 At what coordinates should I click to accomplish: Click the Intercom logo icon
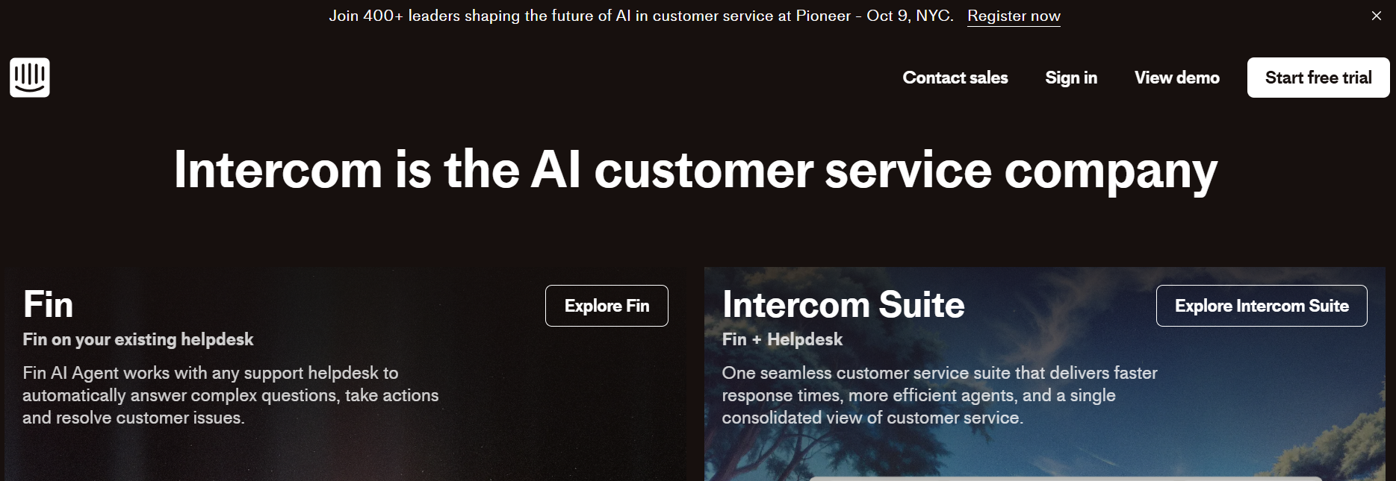click(x=30, y=78)
